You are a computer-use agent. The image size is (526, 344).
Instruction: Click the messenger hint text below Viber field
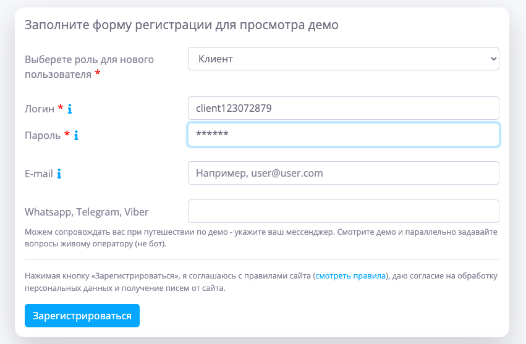261,238
